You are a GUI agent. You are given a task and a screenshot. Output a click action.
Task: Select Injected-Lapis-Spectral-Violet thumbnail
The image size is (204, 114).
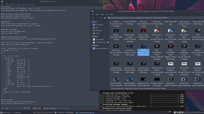click(157, 64)
